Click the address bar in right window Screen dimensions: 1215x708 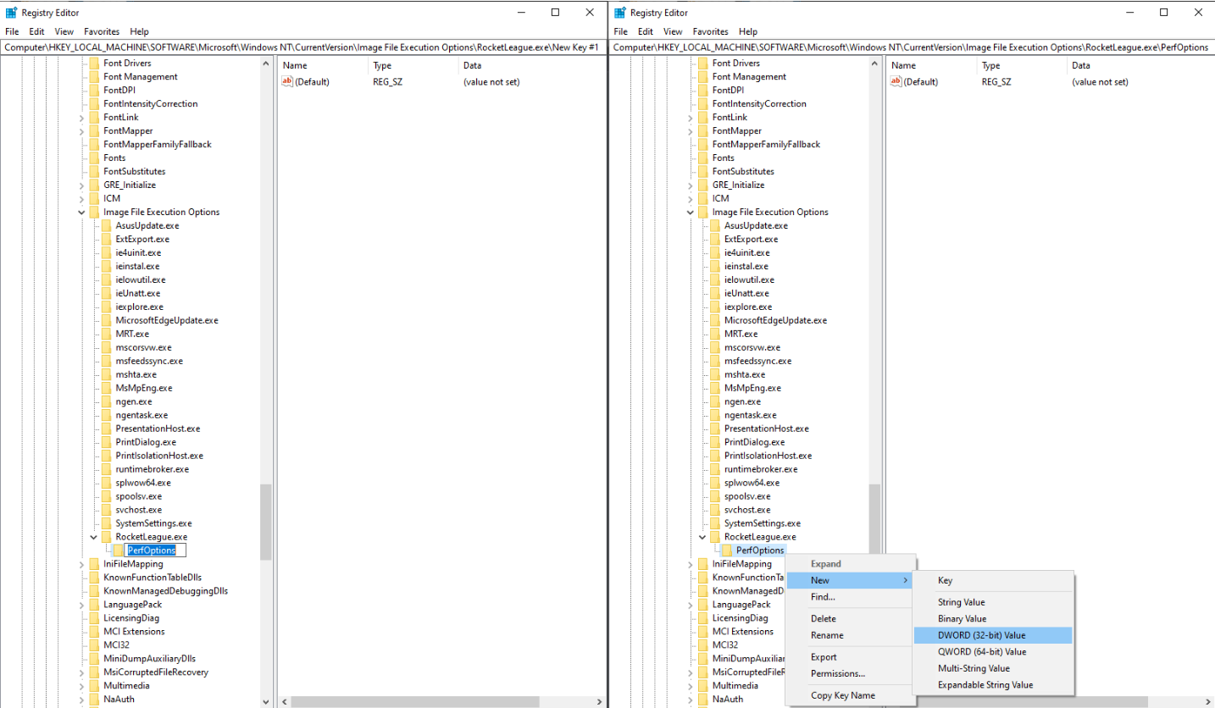913,47
